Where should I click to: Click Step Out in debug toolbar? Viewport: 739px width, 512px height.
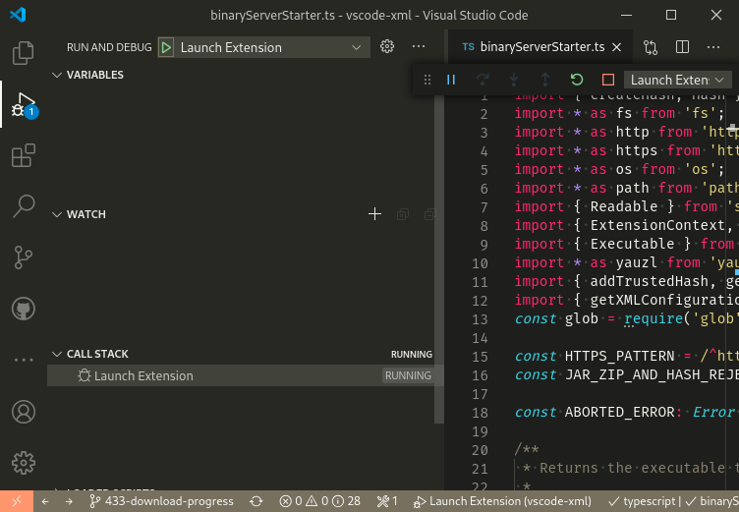pos(545,80)
